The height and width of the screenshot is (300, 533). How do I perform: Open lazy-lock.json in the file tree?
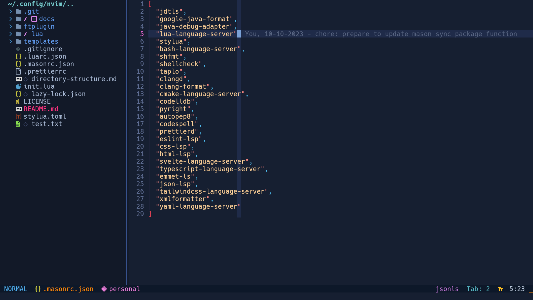tap(58, 94)
